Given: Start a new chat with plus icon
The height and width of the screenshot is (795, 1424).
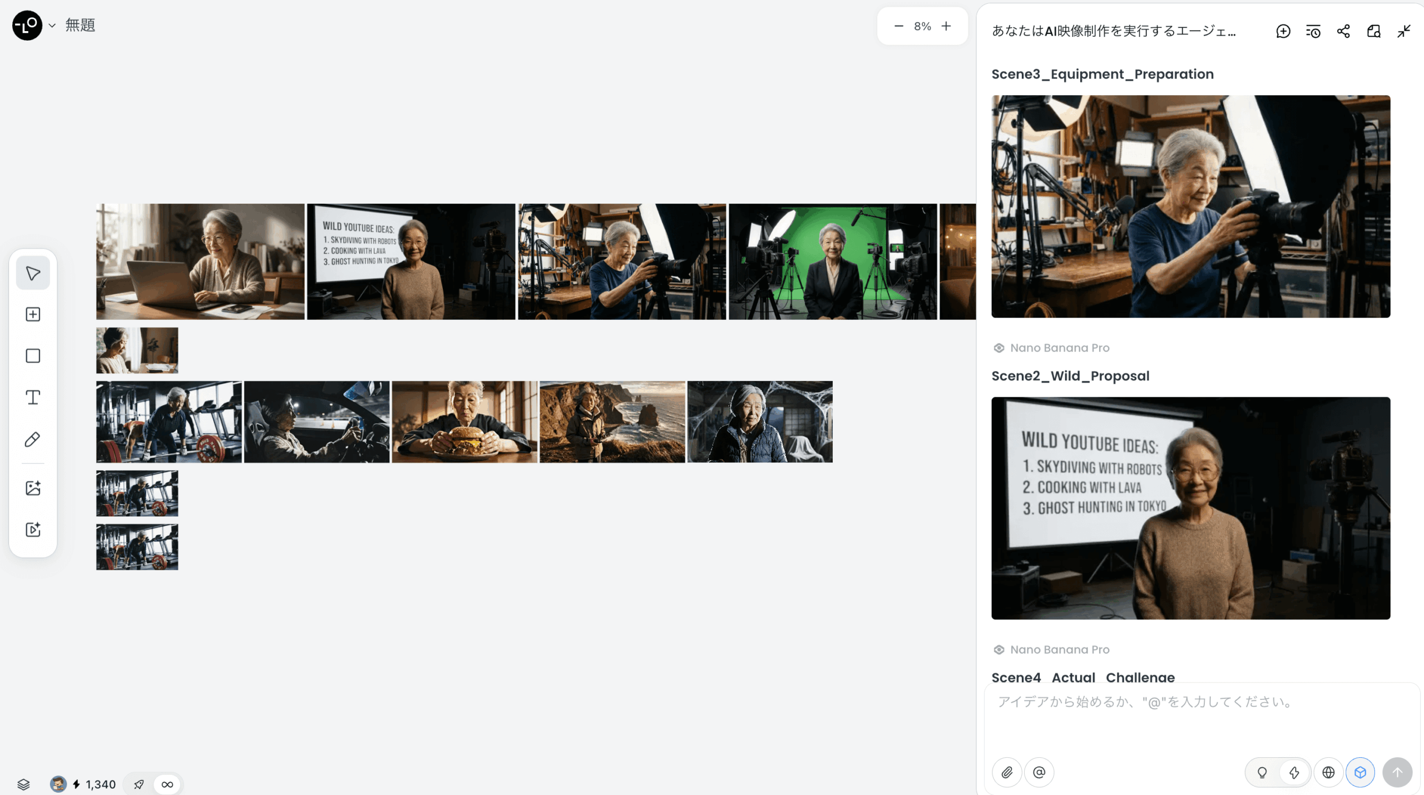Looking at the screenshot, I should (x=1283, y=31).
